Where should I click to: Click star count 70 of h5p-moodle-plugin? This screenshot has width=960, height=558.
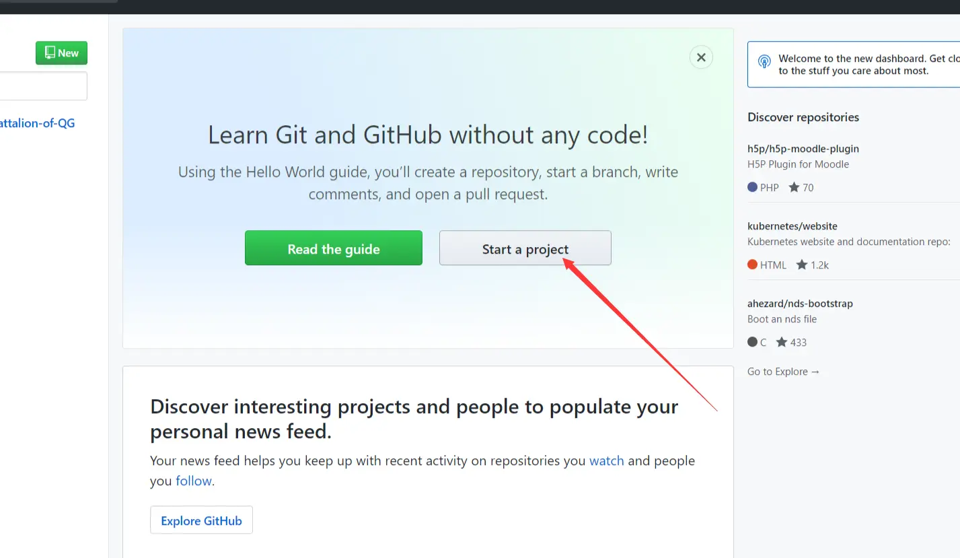click(x=801, y=188)
